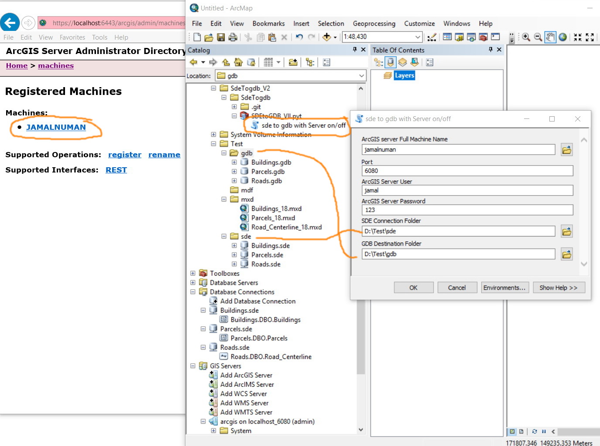Open the Python window icon
Screen dimensions: 600x446
click(x=495, y=37)
